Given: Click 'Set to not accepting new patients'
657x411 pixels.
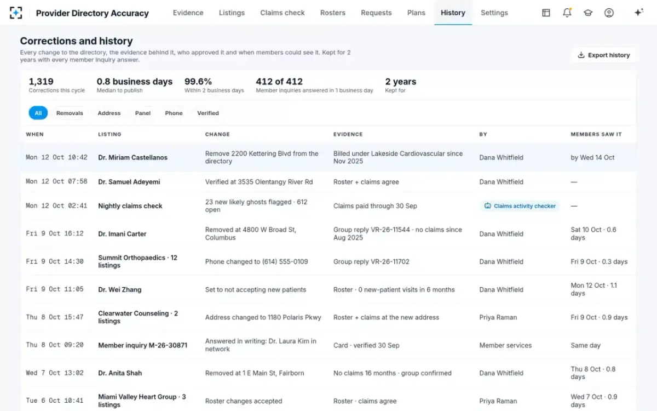Looking at the screenshot, I should coord(256,290).
